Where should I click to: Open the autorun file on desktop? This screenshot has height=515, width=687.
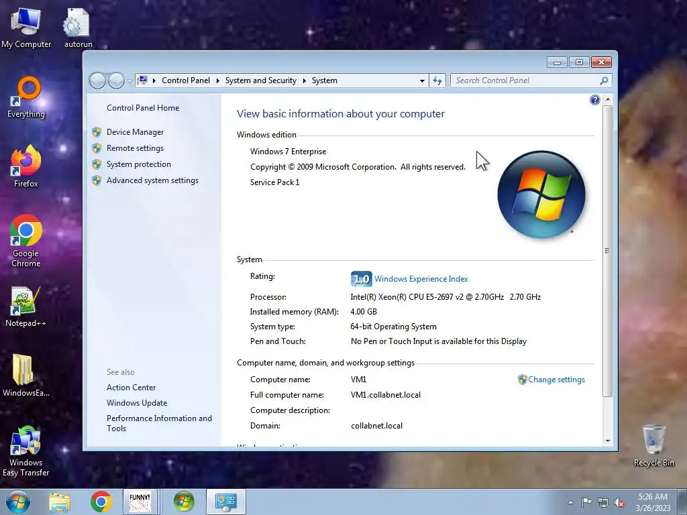78,28
